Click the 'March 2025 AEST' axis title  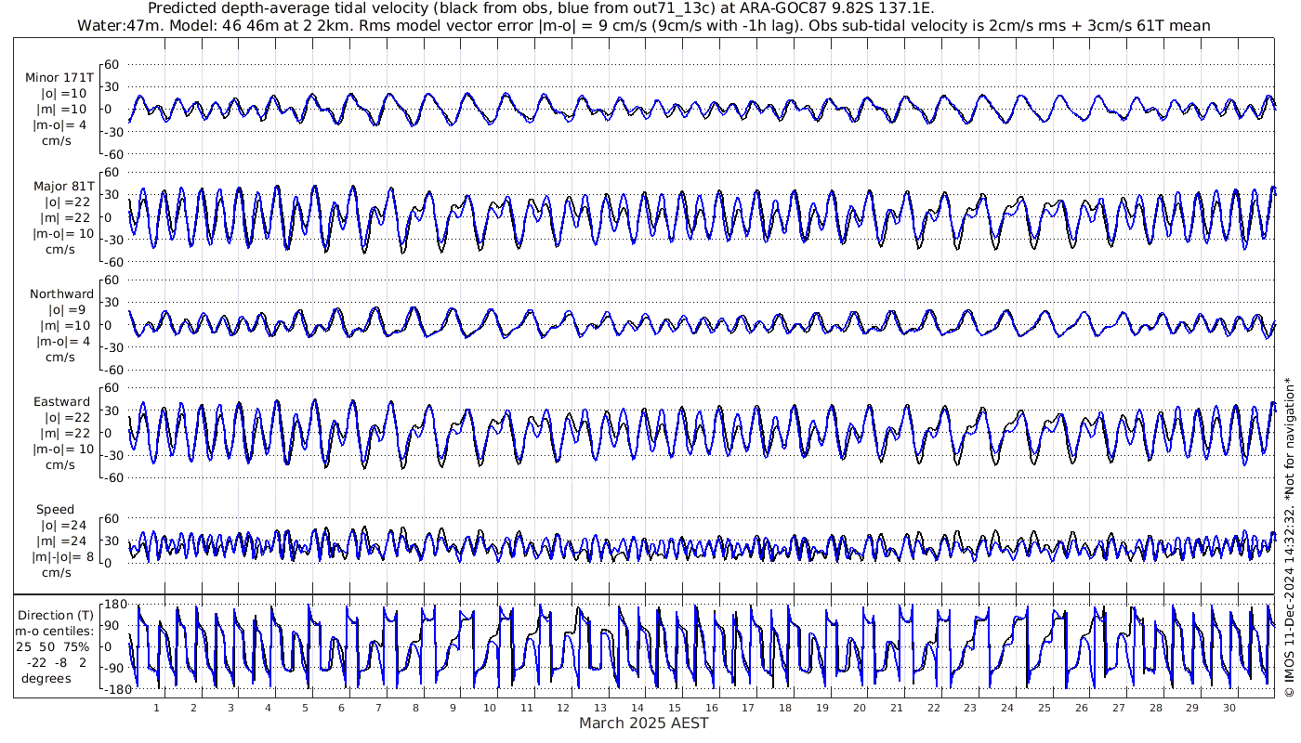coord(644,723)
